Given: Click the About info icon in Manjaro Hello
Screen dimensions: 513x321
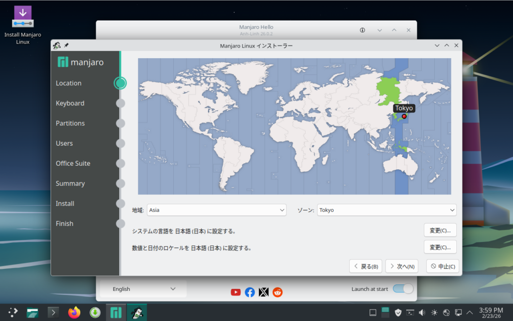Looking at the screenshot, I should click(x=362, y=30).
